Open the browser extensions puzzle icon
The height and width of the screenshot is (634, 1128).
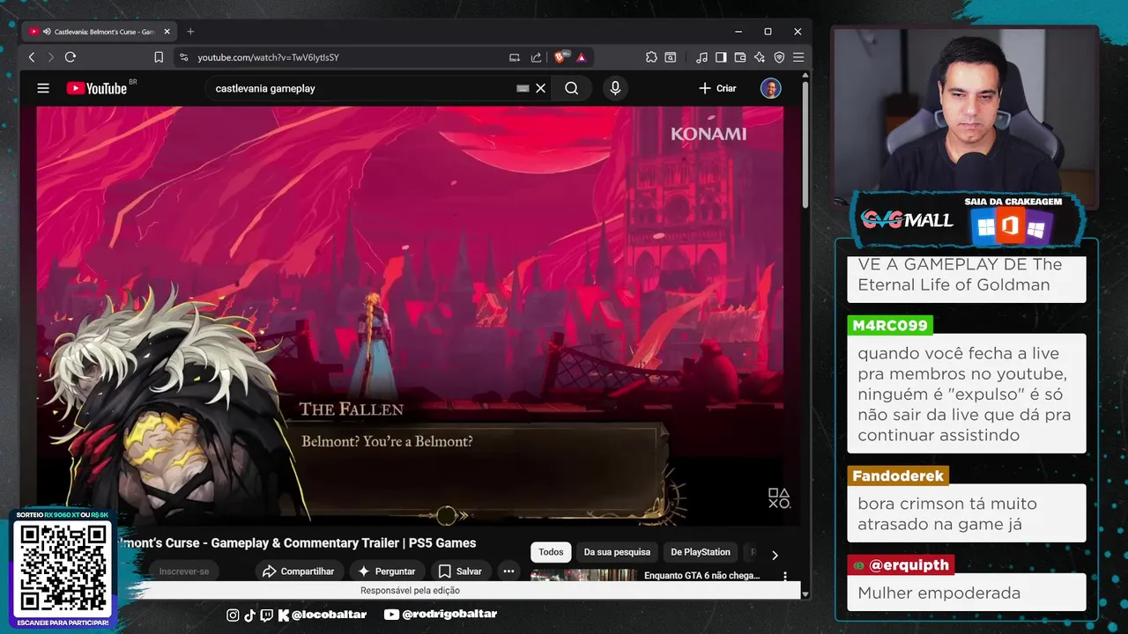pos(651,57)
